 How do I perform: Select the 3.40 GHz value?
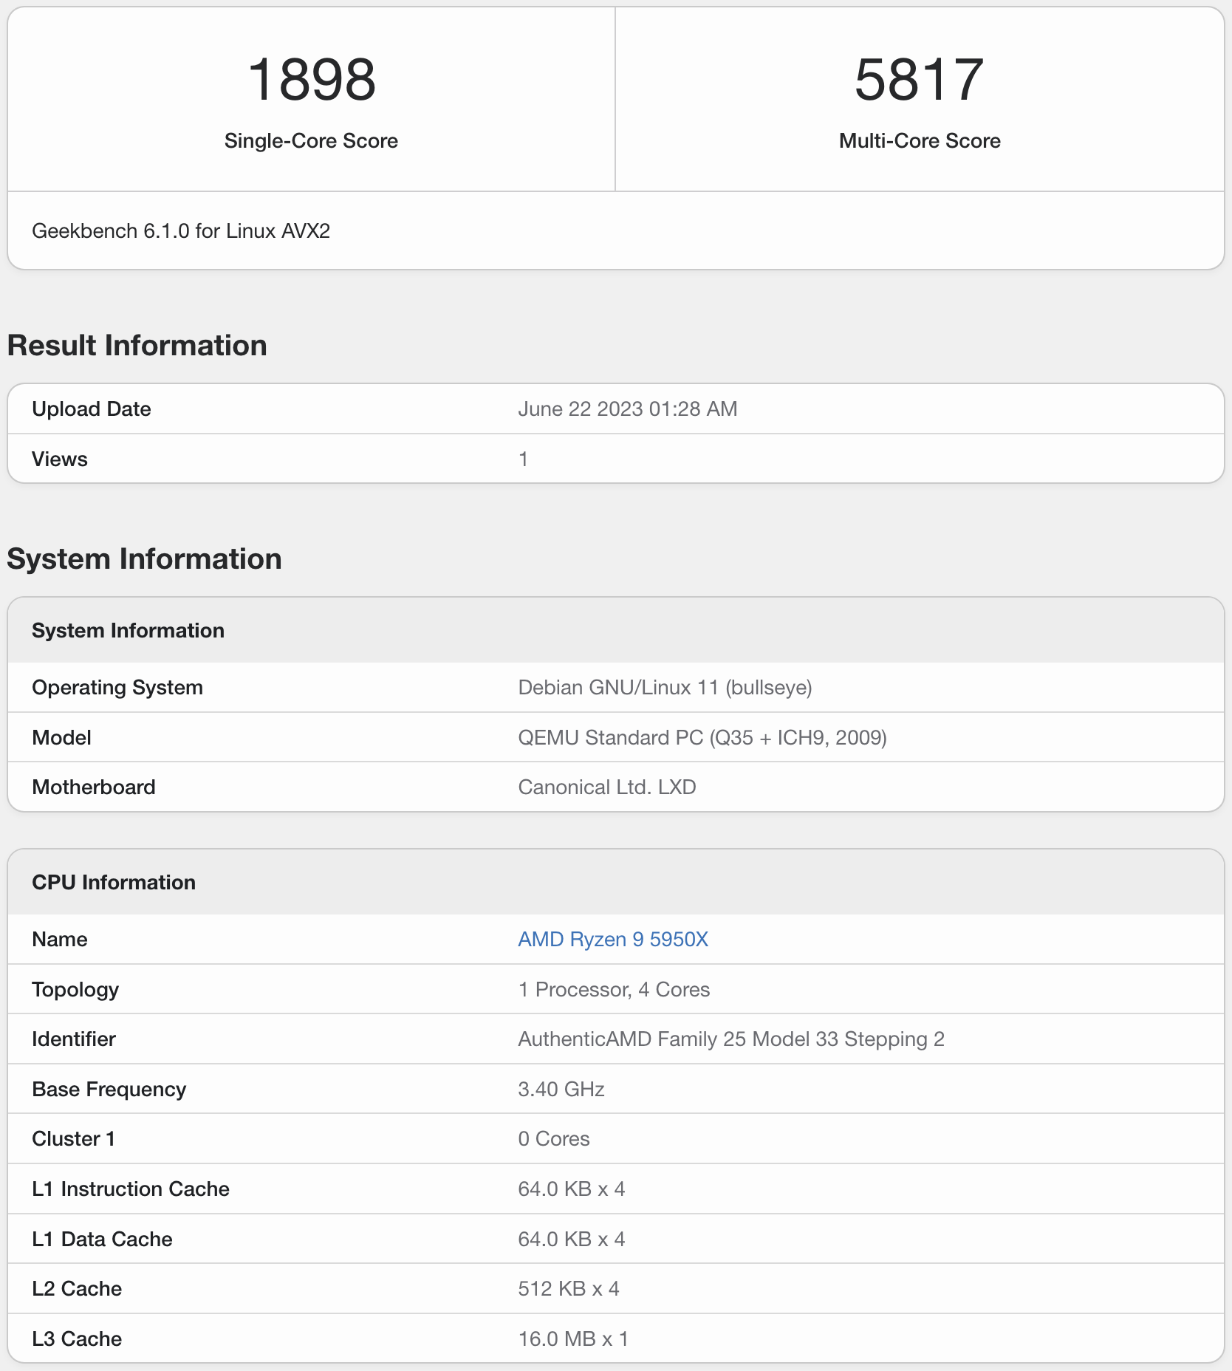(x=561, y=1089)
